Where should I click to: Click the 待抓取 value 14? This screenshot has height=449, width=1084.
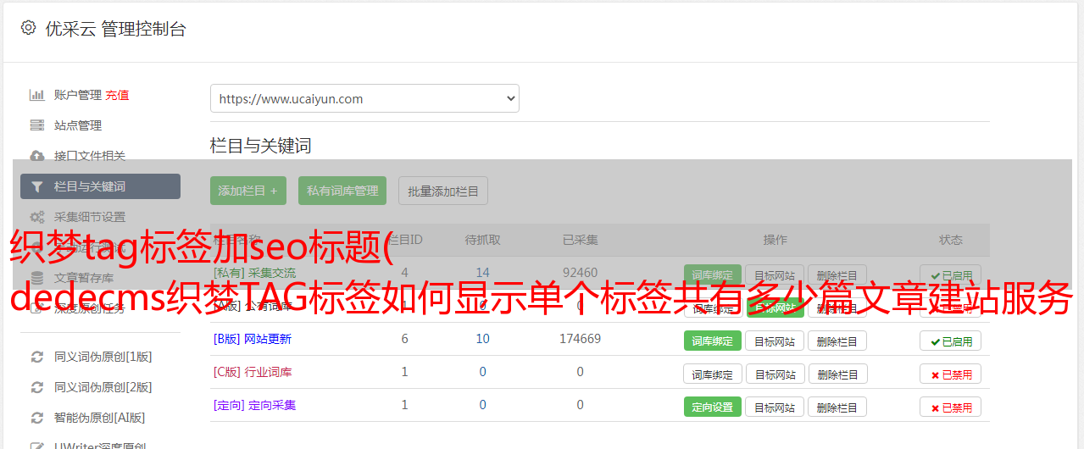483,273
